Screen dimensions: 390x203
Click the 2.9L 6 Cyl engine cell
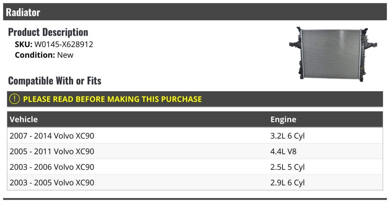point(288,183)
